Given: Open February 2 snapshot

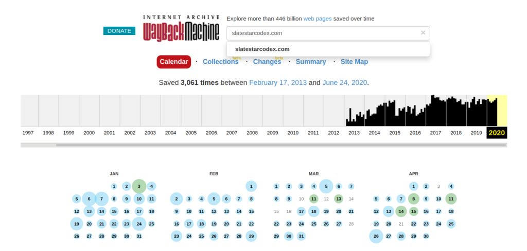Looking at the screenshot, I should click(177, 199).
